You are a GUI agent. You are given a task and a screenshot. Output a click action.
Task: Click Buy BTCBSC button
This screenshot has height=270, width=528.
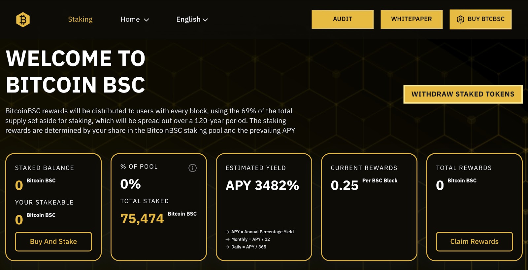pyautogui.click(x=480, y=19)
